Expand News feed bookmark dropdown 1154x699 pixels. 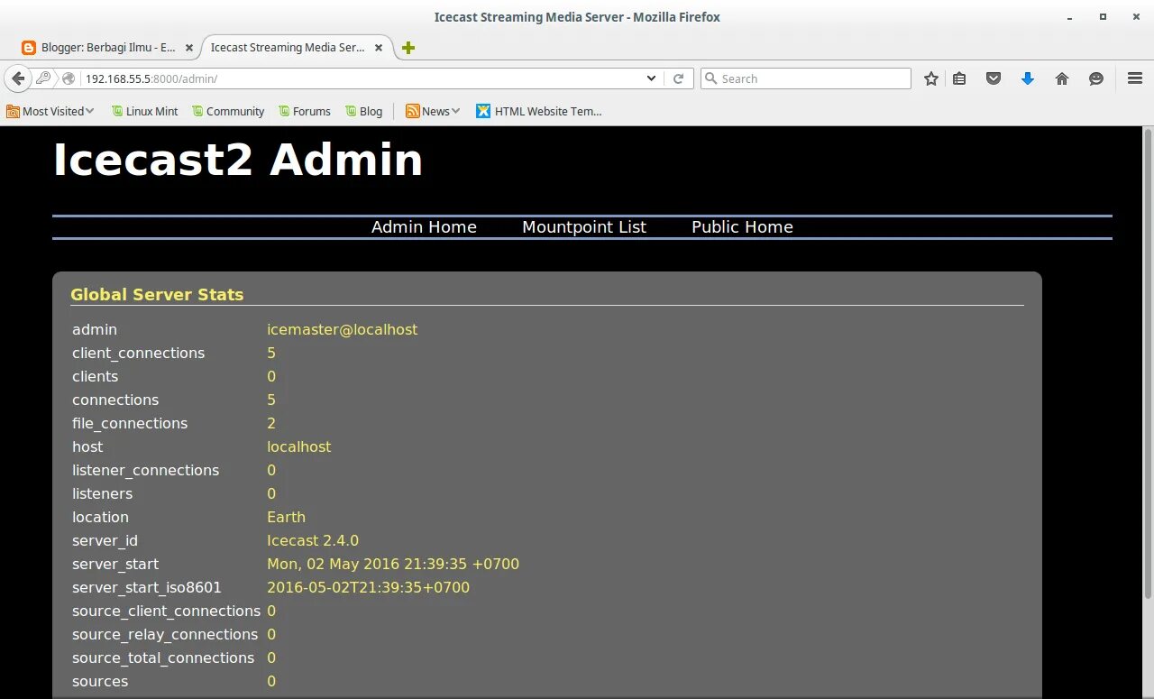[434, 111]
